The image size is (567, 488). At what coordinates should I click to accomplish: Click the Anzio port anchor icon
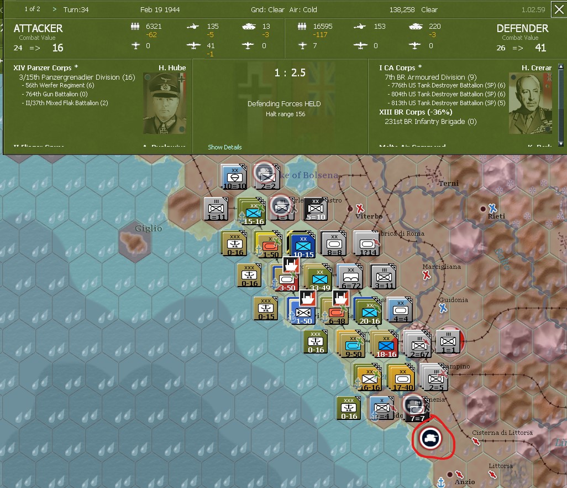tap(441, 482)
